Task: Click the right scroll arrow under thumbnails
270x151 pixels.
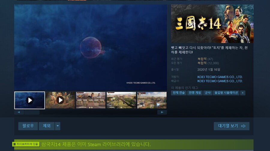Action: [x=162, y=112]
